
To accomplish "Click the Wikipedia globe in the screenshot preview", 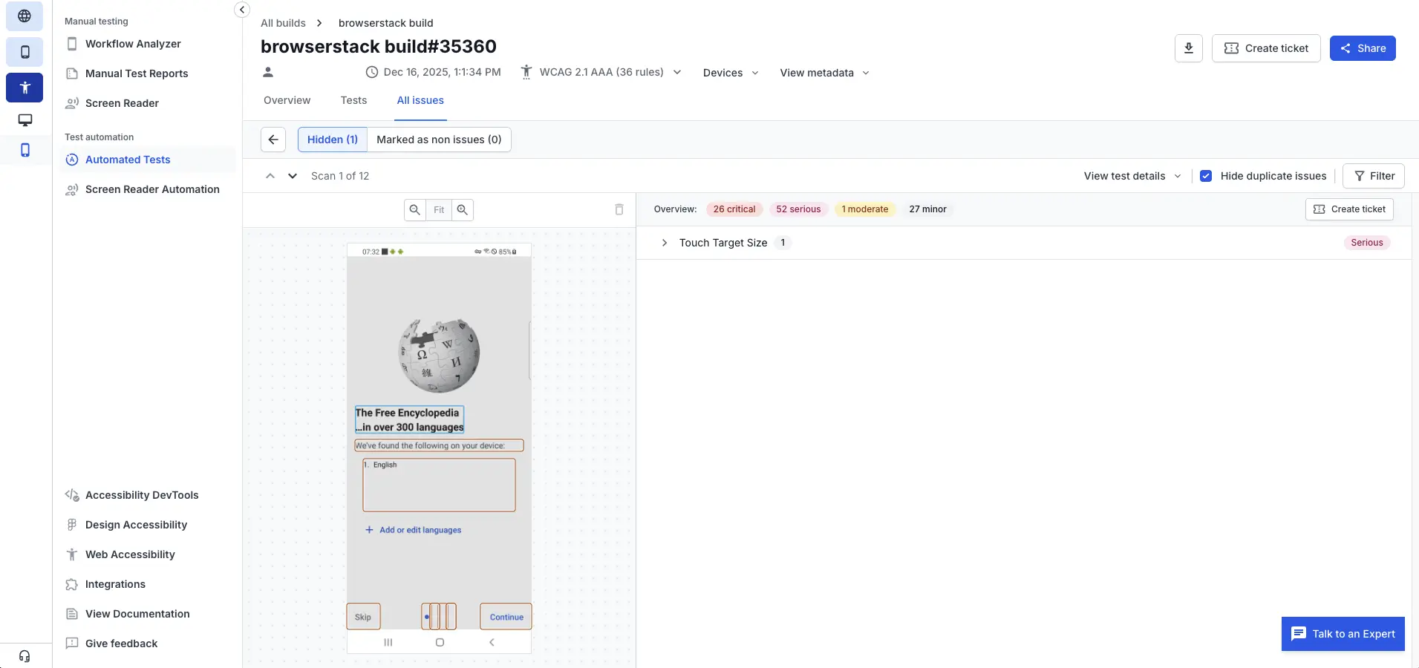I will (x=440, y=356).
